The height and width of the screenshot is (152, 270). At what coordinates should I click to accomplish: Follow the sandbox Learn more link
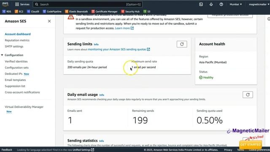(x=124, y=28)
